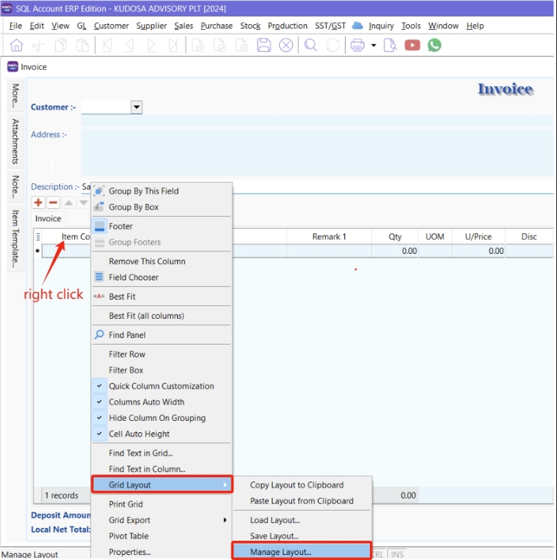Disable Cell Auto Height option
Viewport: 557px width, 560px height.
(x=139, y=434)
